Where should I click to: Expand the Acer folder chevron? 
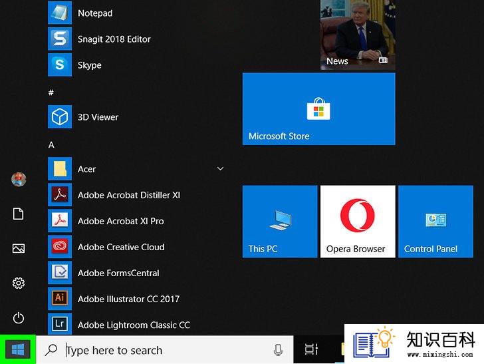(221, 169)
